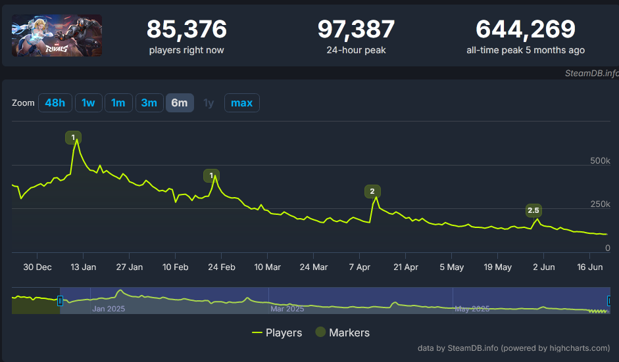Click the 644,269 all-time peak figure
Viewport: 619px width, 362px height.
pos(526,29)
